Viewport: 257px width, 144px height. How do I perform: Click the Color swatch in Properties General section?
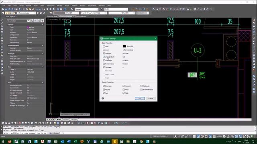[x=28, y=27]
